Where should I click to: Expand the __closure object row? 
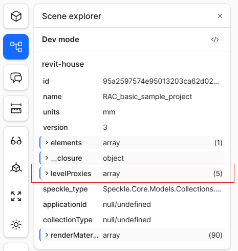[133, 158]
